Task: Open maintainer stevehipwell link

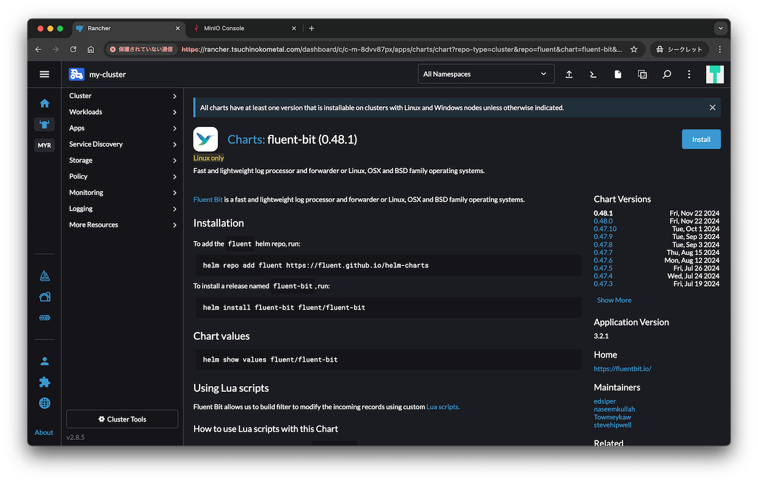Action: tap(612, 425)
